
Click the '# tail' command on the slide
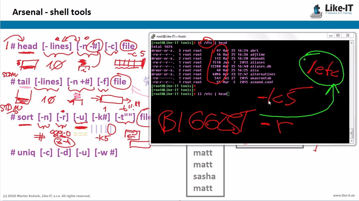point(20,82)
